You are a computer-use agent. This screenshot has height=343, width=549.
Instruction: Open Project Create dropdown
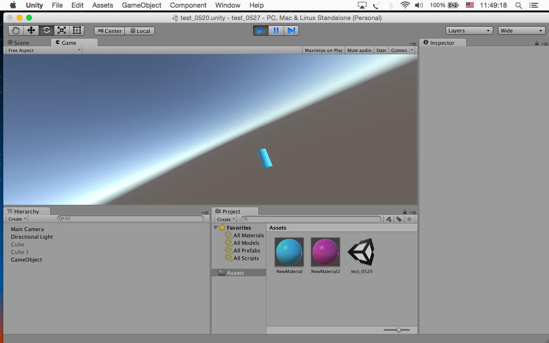[226, 220]
